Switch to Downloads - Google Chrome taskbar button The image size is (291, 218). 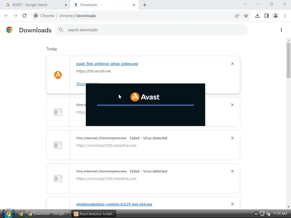[x=47, y=214]
